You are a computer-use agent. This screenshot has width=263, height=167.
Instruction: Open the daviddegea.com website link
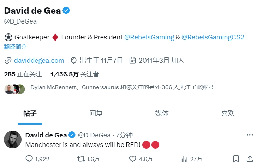coord(39,60)
